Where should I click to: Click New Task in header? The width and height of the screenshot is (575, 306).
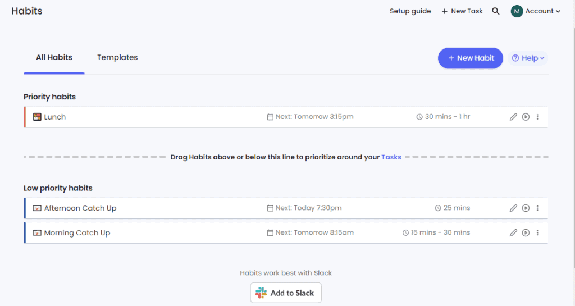pyautogui.click(x=462, y=11)
